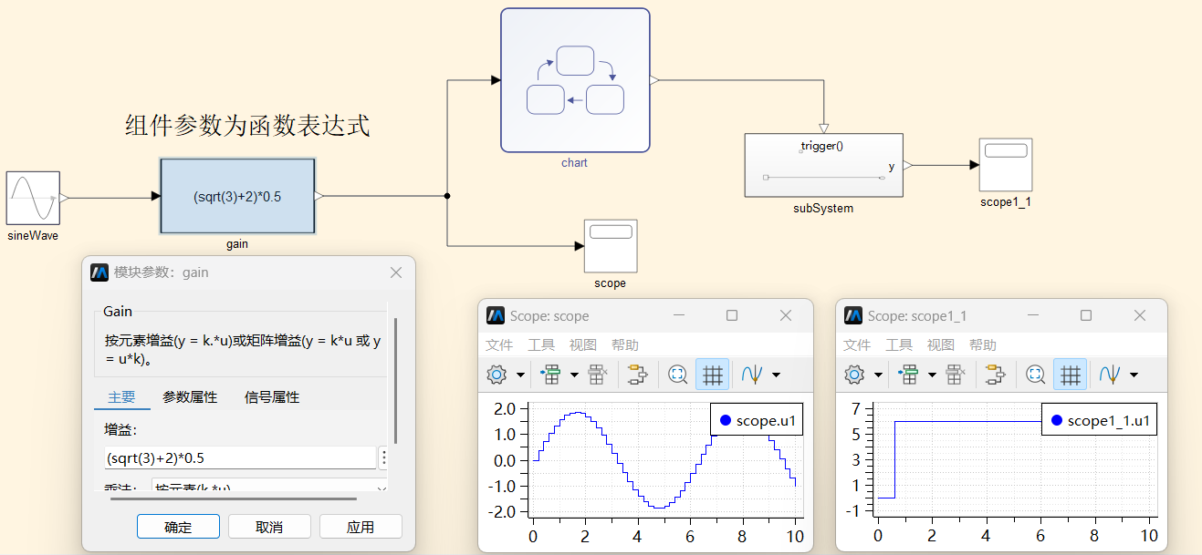Click the remove-layout icon in Scope: scope toolbar

[x=598, y=375]
